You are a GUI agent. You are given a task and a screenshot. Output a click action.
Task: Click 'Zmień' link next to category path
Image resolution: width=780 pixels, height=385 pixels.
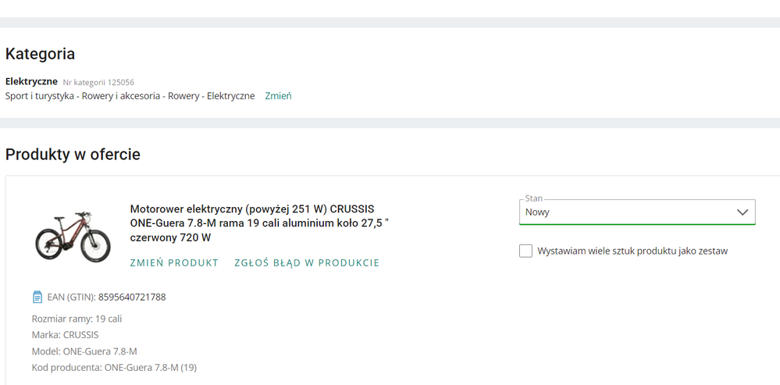pyautogui.click(x=278, y=96)
